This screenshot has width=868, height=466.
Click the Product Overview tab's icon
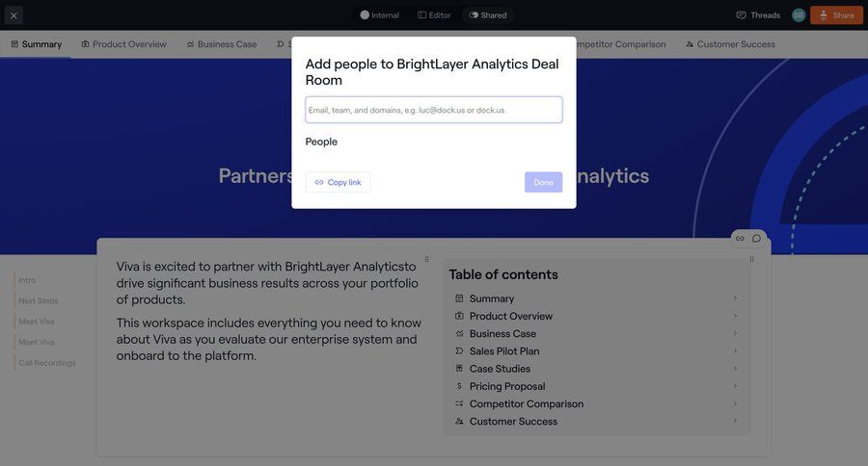pyautogui.click(x=85, y=44)
